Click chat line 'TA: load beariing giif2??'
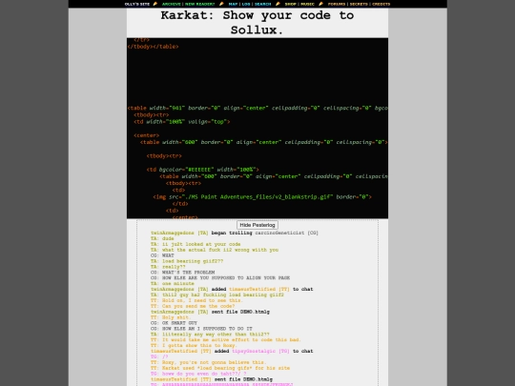 (x=187, y=261)
